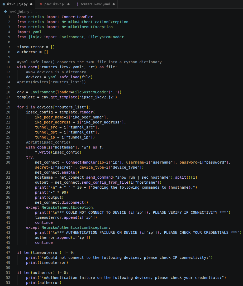Click send_config_from_file on line 33
243x286 pixels.
[105, 182]
